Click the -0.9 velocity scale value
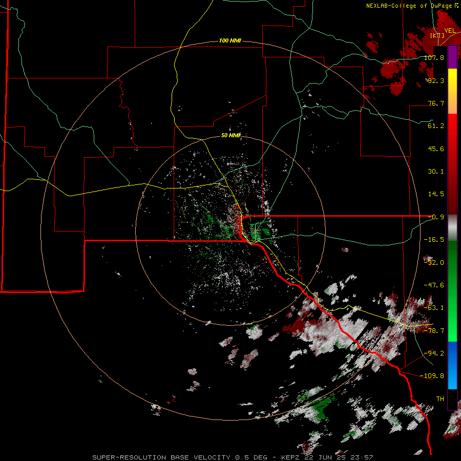This screenshot has width=461, height=461. pos(436,217)
